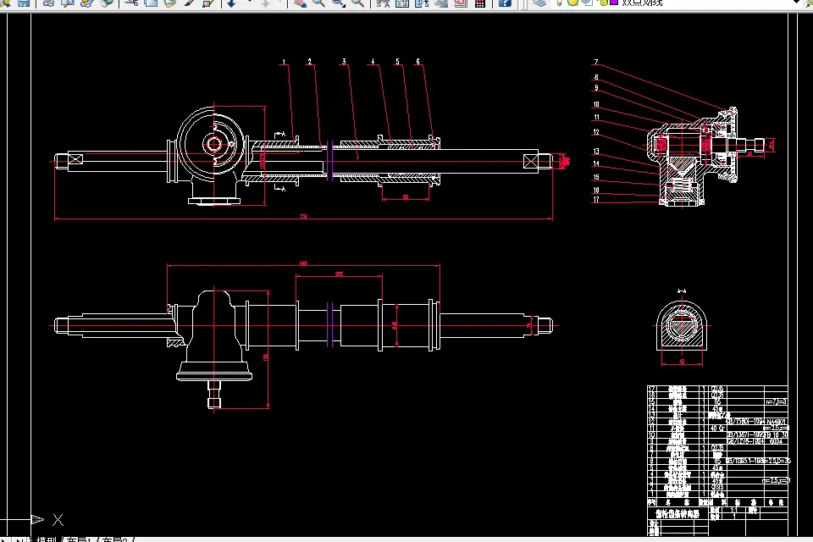813x542 pixels.
Task: Activate the Pan hand tool
Action: click(300, 3)
